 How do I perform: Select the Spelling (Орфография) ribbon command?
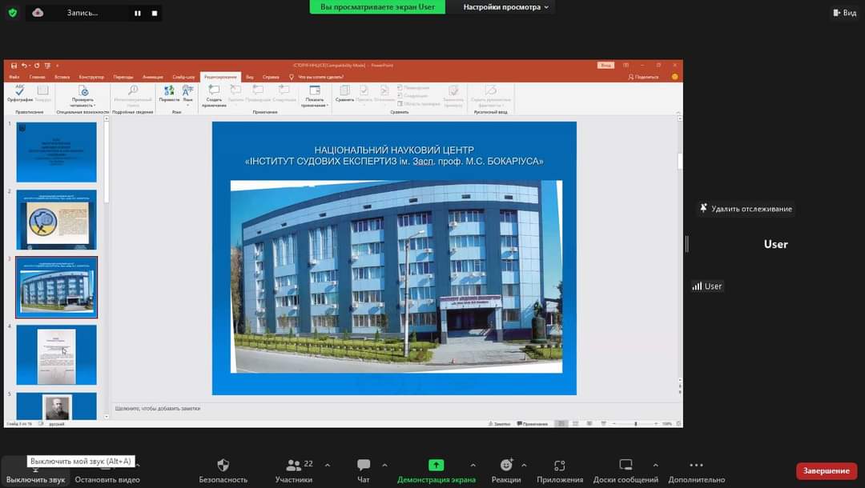[20, 94]
